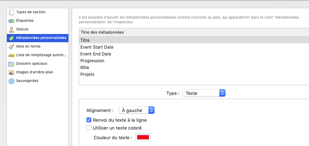Click the Images d'arrière-plan picture icon
Image resolution: width=309 pixels, height=146 pixels.
coord(11,72)
